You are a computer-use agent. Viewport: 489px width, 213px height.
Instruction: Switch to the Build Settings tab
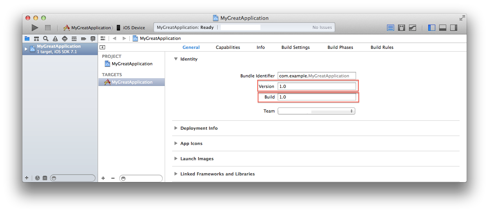click(x=295, y=47)
